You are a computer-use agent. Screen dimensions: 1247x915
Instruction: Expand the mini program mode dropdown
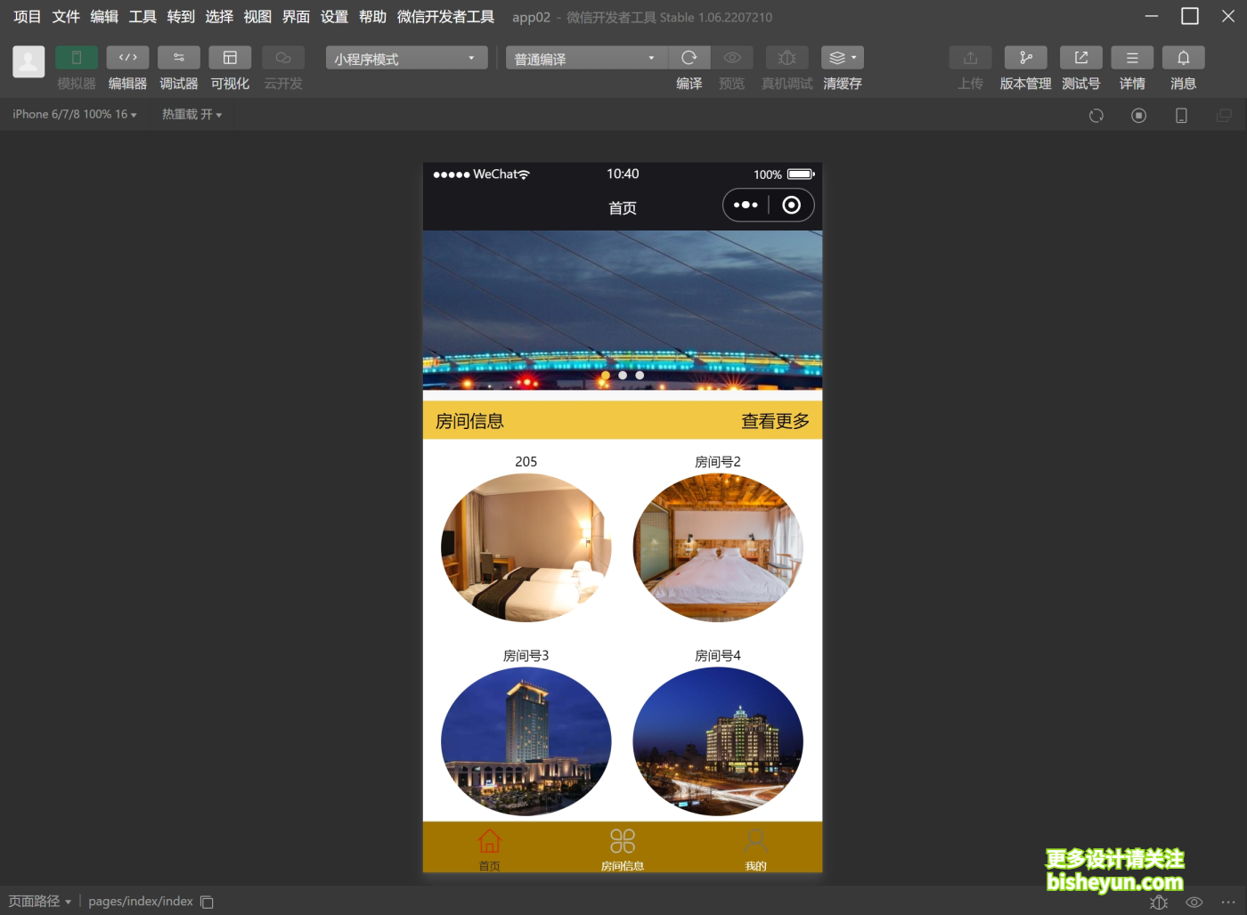click(406, 59)
